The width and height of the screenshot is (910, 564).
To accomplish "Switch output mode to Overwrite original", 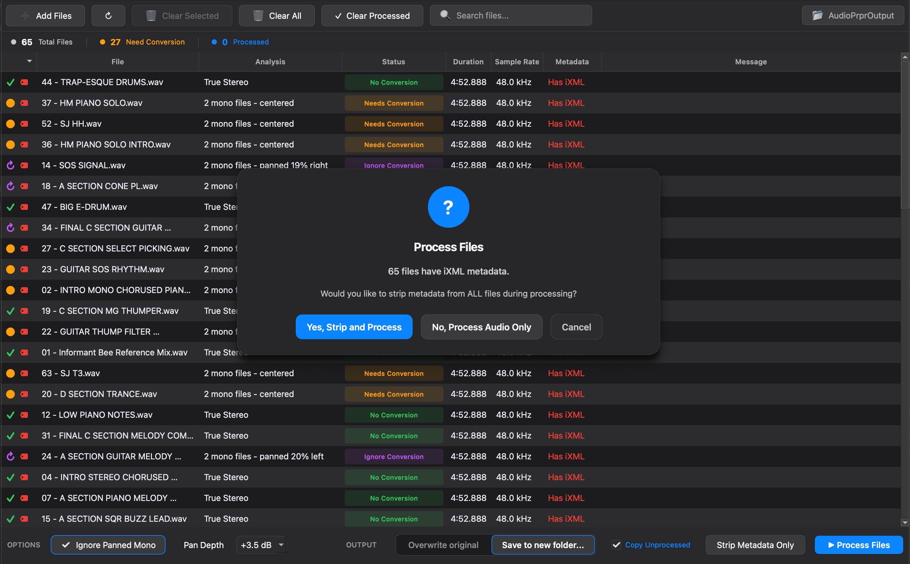I will [x=443, y=545].
